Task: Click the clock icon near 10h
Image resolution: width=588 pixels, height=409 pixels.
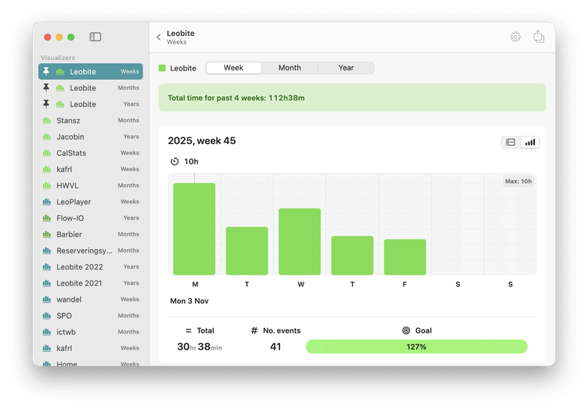Action: [x=174, y=162]
